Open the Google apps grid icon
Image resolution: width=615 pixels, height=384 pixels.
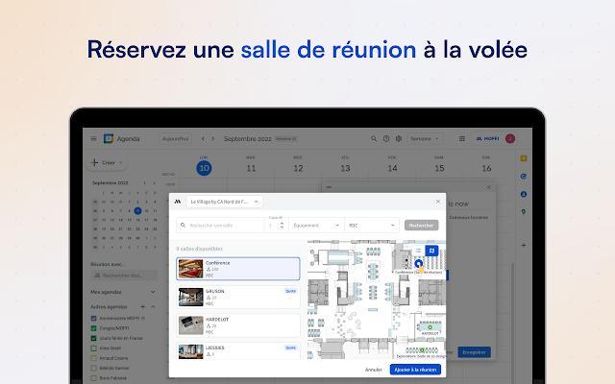[462, 138]
